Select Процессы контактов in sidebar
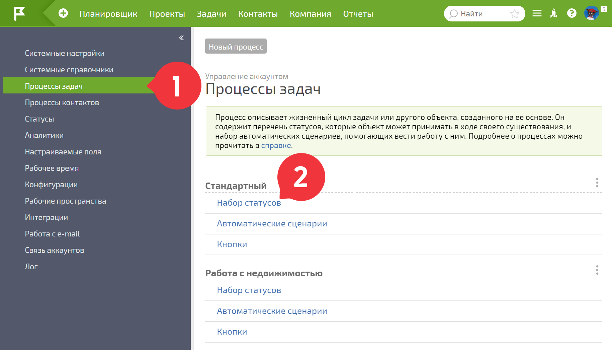Image resolution: width=612 pixels, height=350 pixels. coord(62,102)
